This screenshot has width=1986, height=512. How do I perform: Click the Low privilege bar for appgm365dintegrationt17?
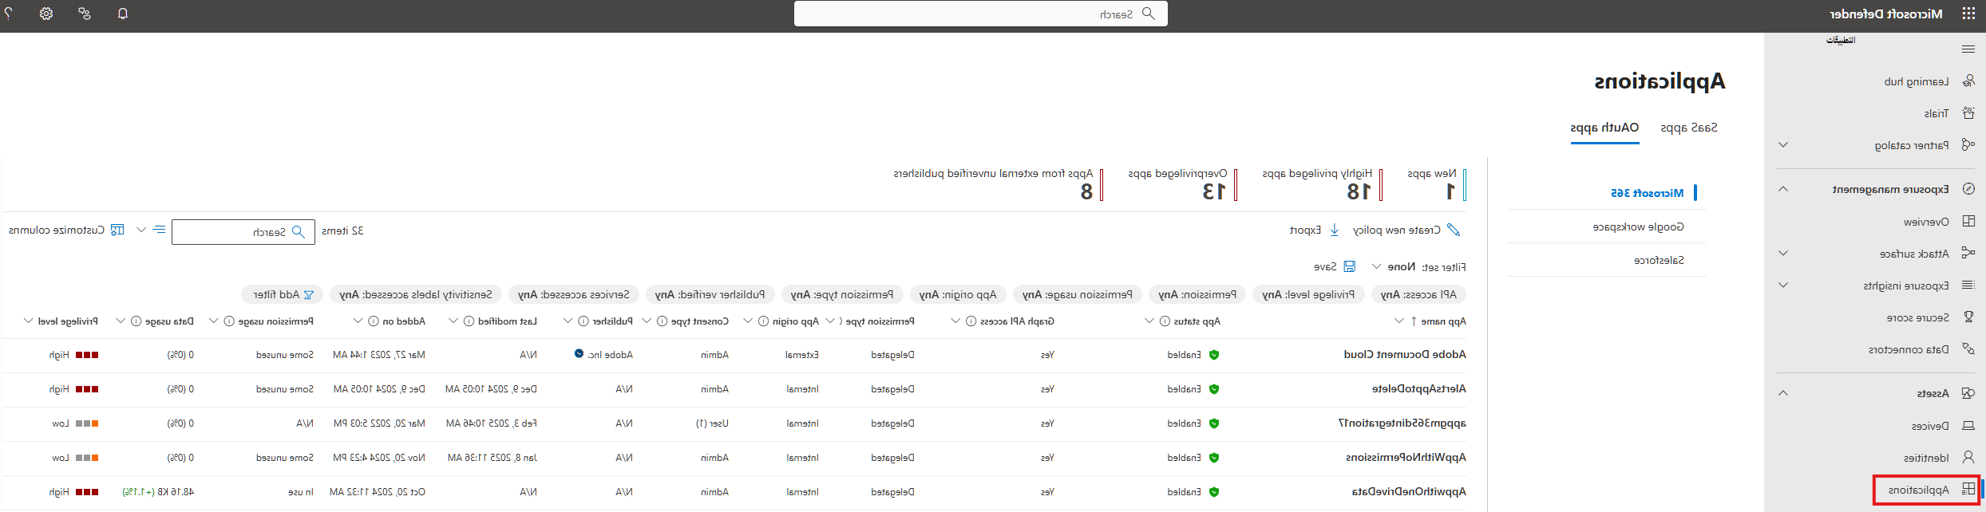(x=87, y=423)
